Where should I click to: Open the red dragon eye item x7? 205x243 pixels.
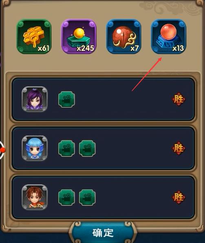[123, 36]
